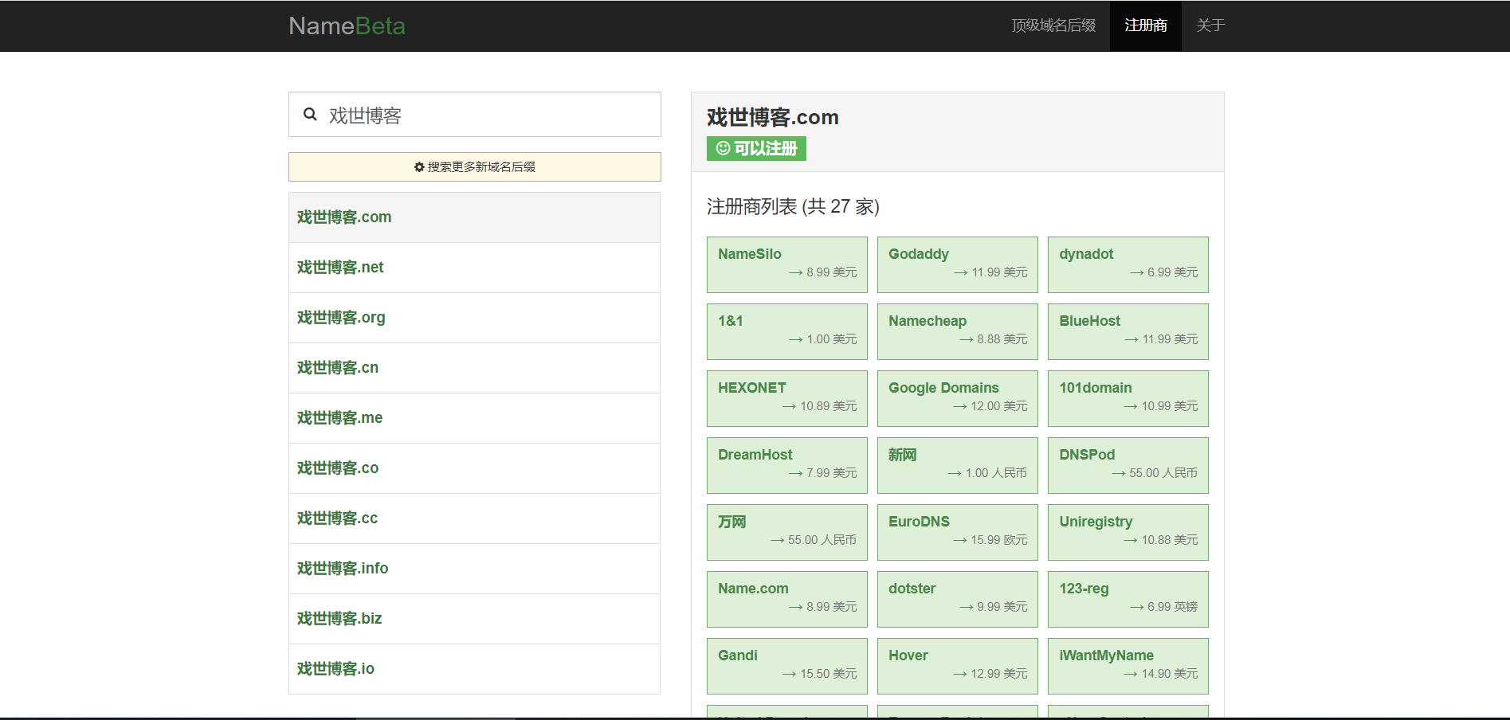The image size is (1510, 720).
Task: Open the 顶级域名后缀 nav item
Action: pos(1053,25)
